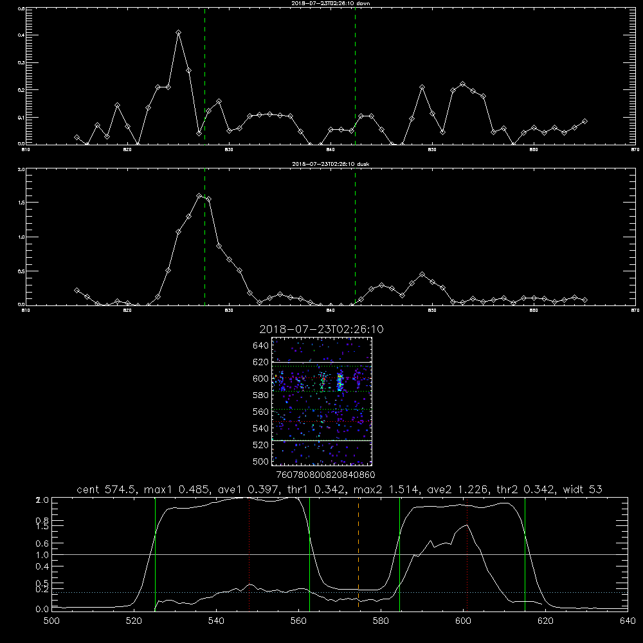Viewport: 643px width, 643px height.
Task: Select the highest diamond point in dawn plot
Action: (x=178, y=32)
